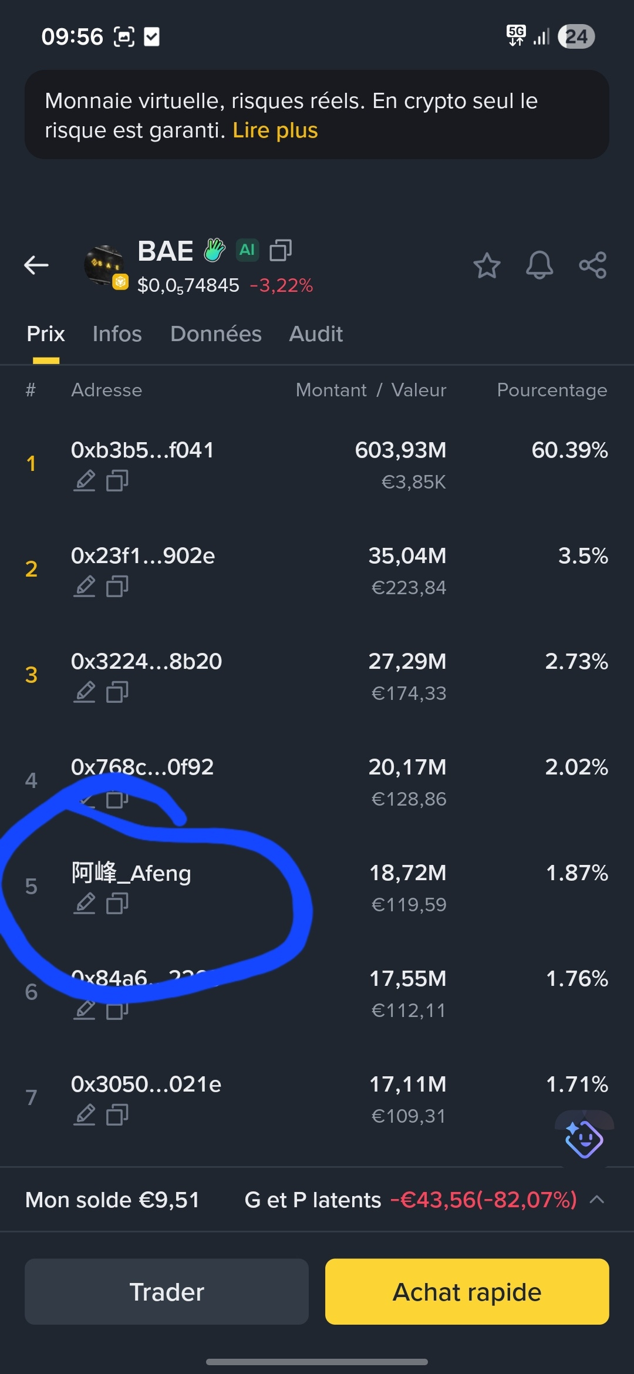The image size is (634, 1374).
Task: Open the Données tab
Action: click(215, 334)
